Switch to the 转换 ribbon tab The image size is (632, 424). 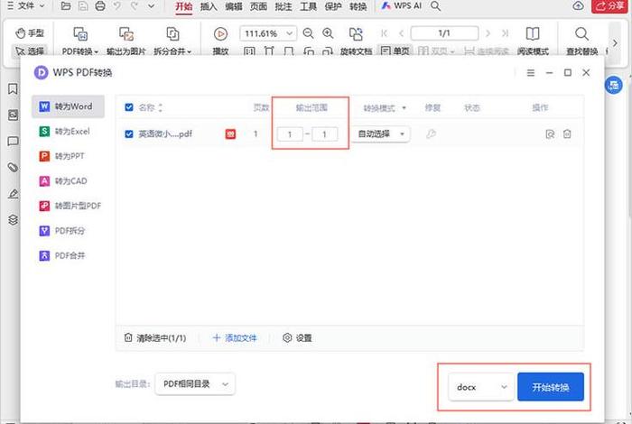click(358, 6)
